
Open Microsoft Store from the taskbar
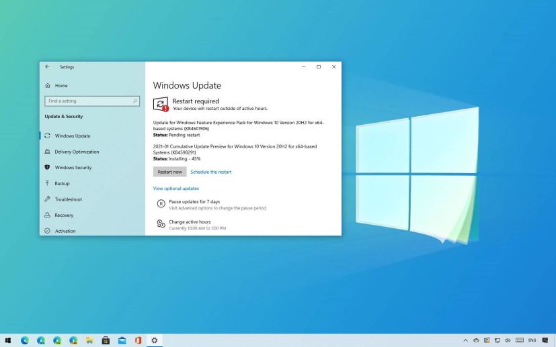[106, 340]
